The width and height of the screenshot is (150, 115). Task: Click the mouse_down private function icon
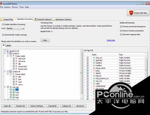(94, 68)
